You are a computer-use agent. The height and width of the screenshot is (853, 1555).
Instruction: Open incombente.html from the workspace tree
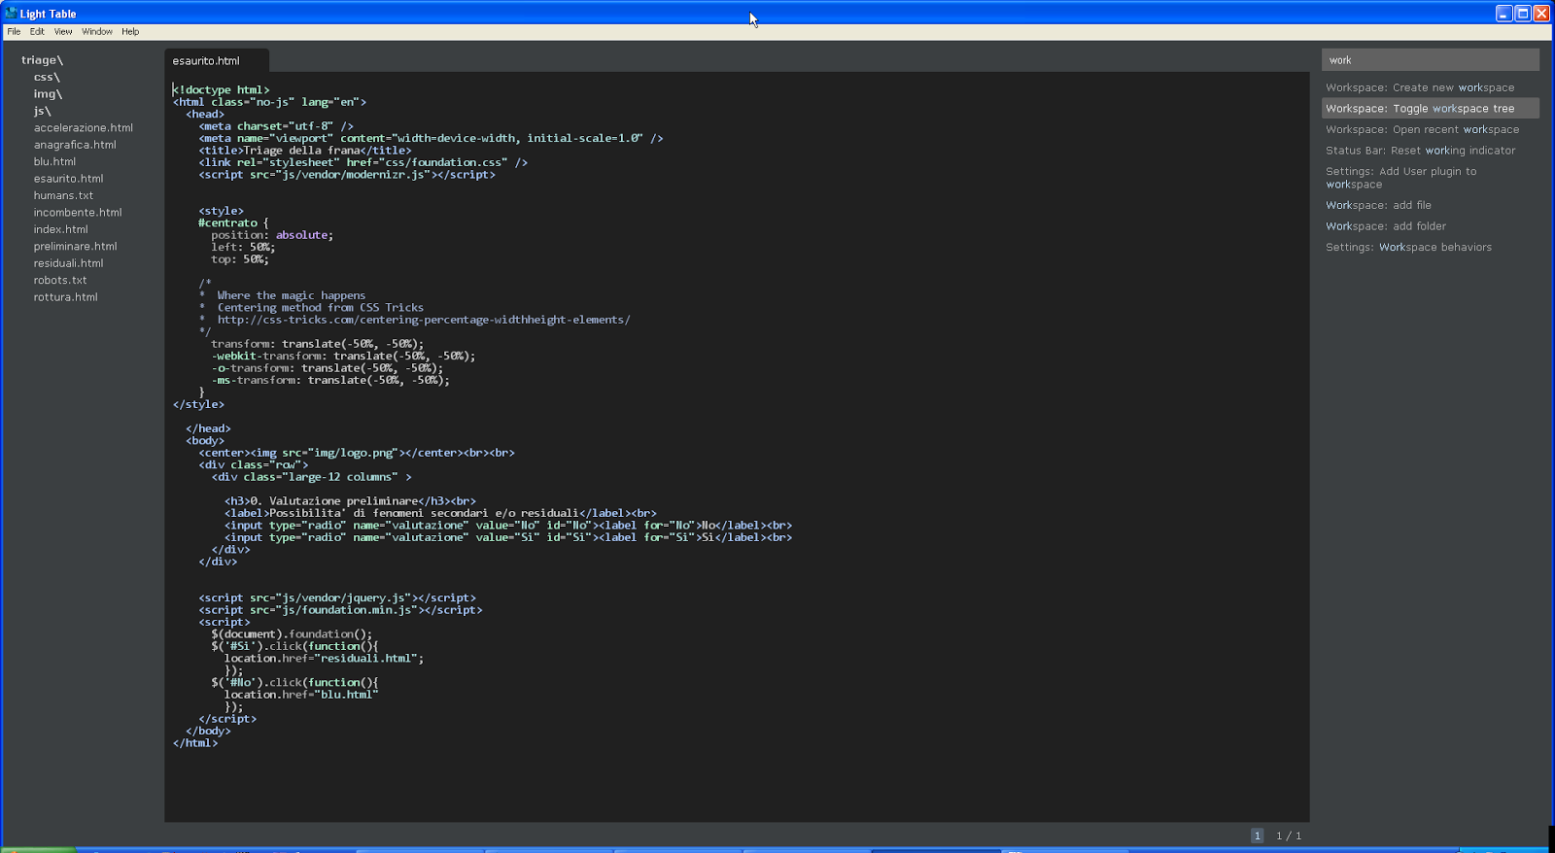pos(78,212)
